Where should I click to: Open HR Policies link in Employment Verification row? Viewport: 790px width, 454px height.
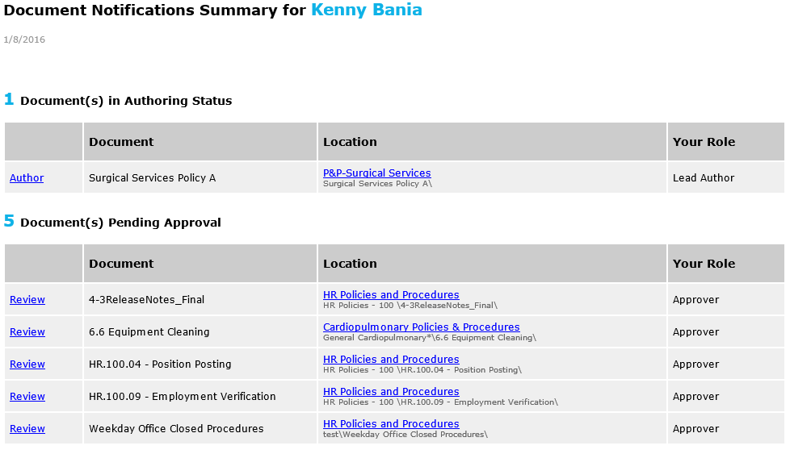click(x=391, y=391)
